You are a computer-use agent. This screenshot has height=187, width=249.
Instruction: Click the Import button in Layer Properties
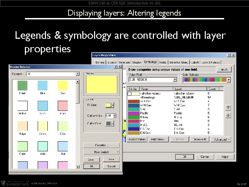[224, 69]
